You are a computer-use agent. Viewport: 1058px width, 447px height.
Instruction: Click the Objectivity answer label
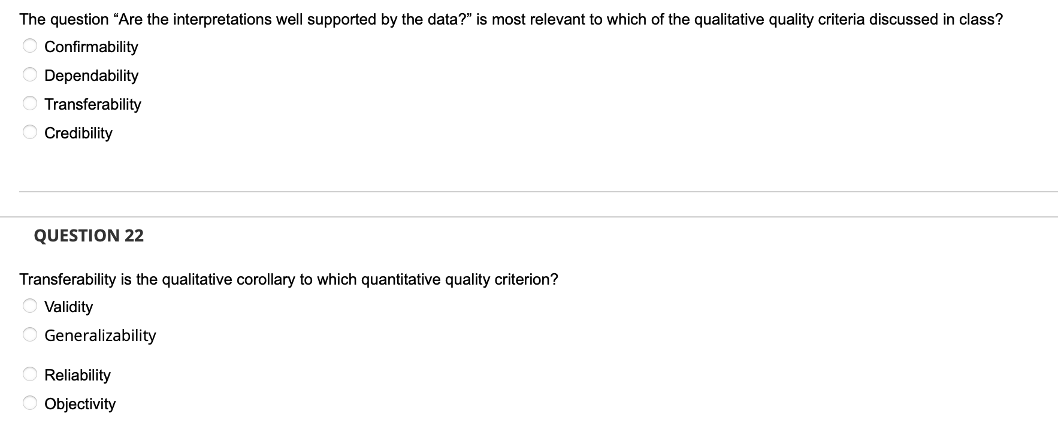80,404
